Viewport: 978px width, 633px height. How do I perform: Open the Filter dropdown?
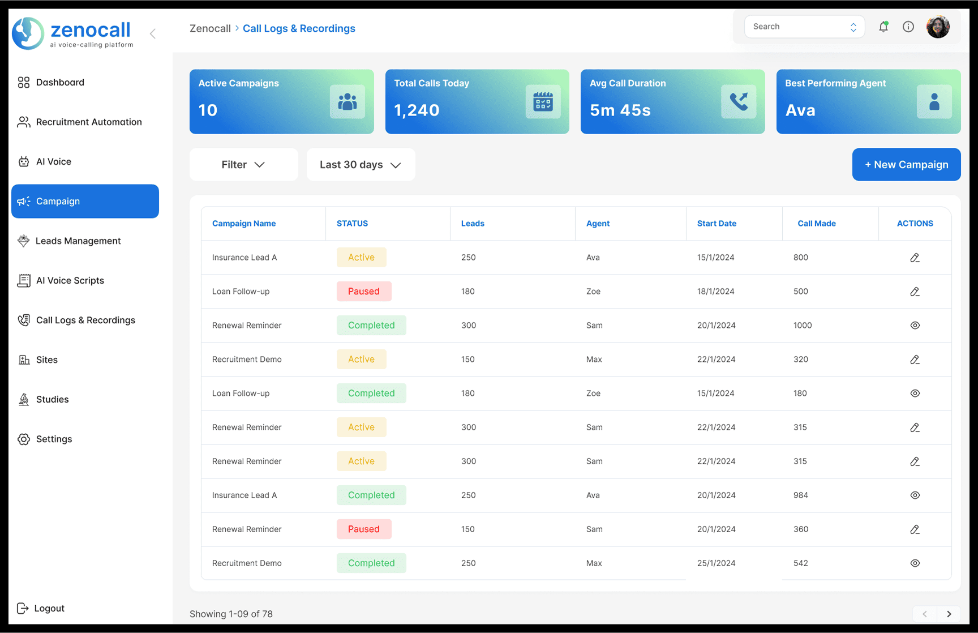point(243,164)
